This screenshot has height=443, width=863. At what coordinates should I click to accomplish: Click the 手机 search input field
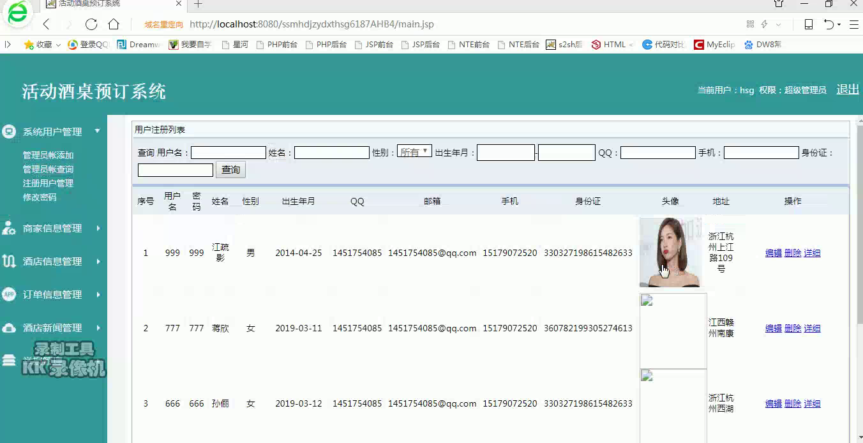pyautogui.click(x=762, y=153)
